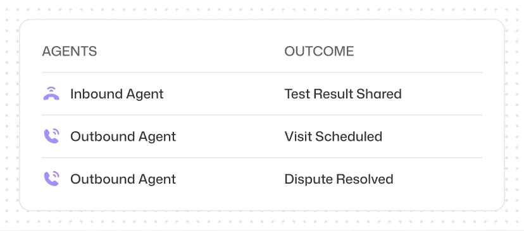
Task: Click the word Inbound in the first row
Action: coord(92,94)
